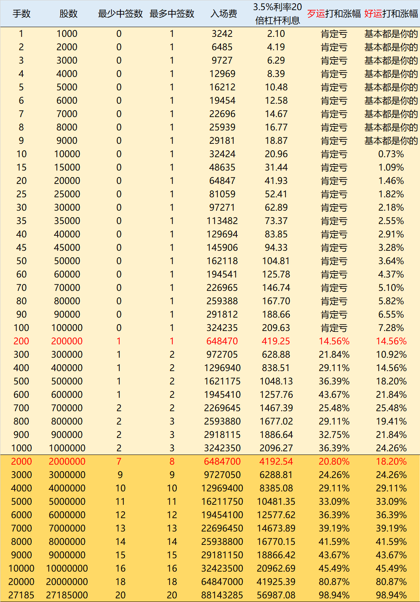420x602 pixels.
Task: Select the entry fee 29181150
Action: (222, 555)
